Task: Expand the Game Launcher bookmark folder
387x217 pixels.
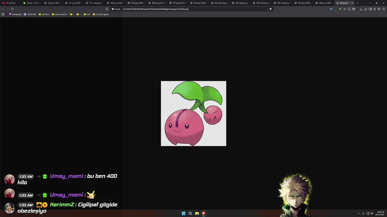Action: (60, 14)
